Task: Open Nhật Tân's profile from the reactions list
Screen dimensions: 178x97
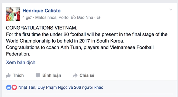Action: pyautogui.click(x=27, y=87)
